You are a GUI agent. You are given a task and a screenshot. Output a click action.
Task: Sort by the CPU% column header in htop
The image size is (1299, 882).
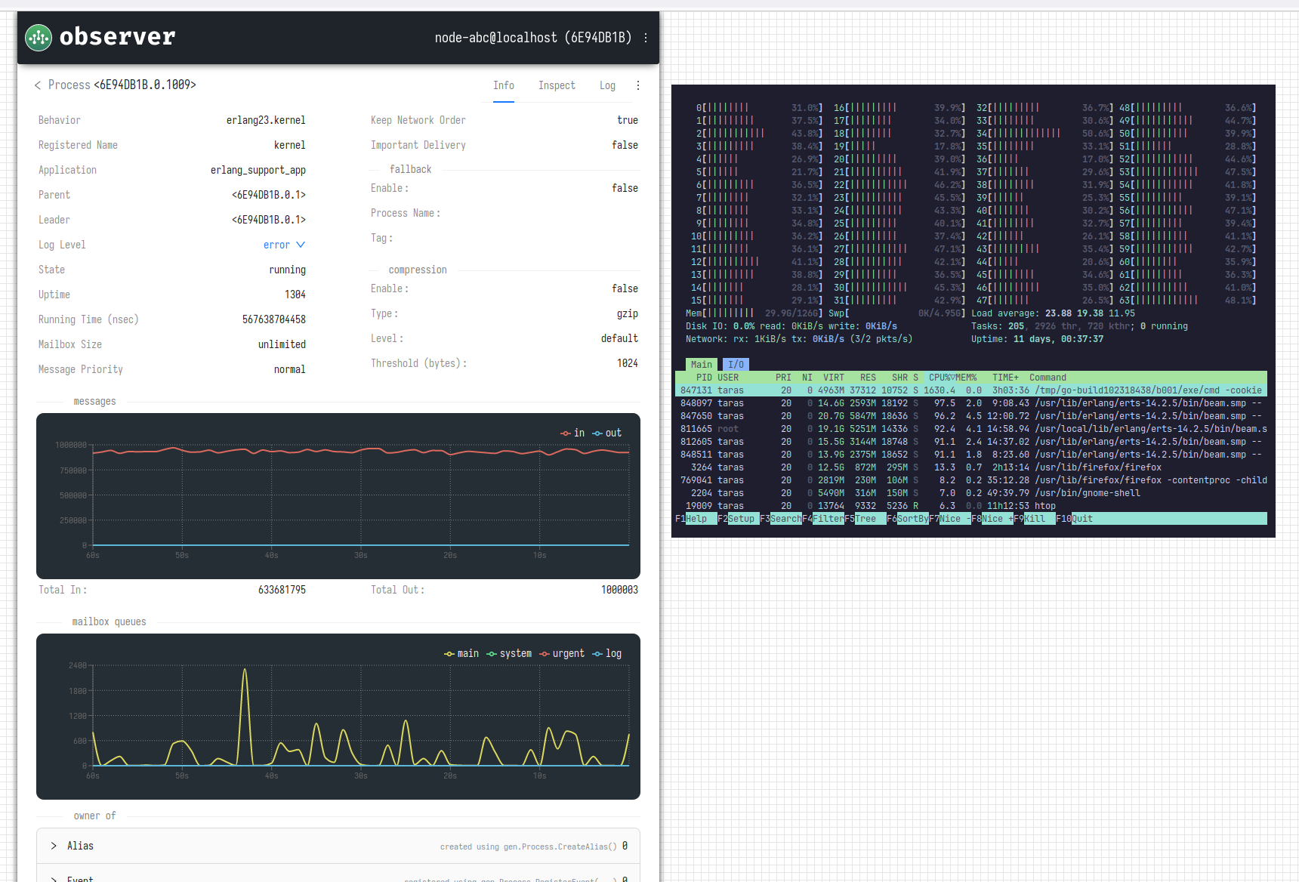pyautogui.click(x=942, y=378)
